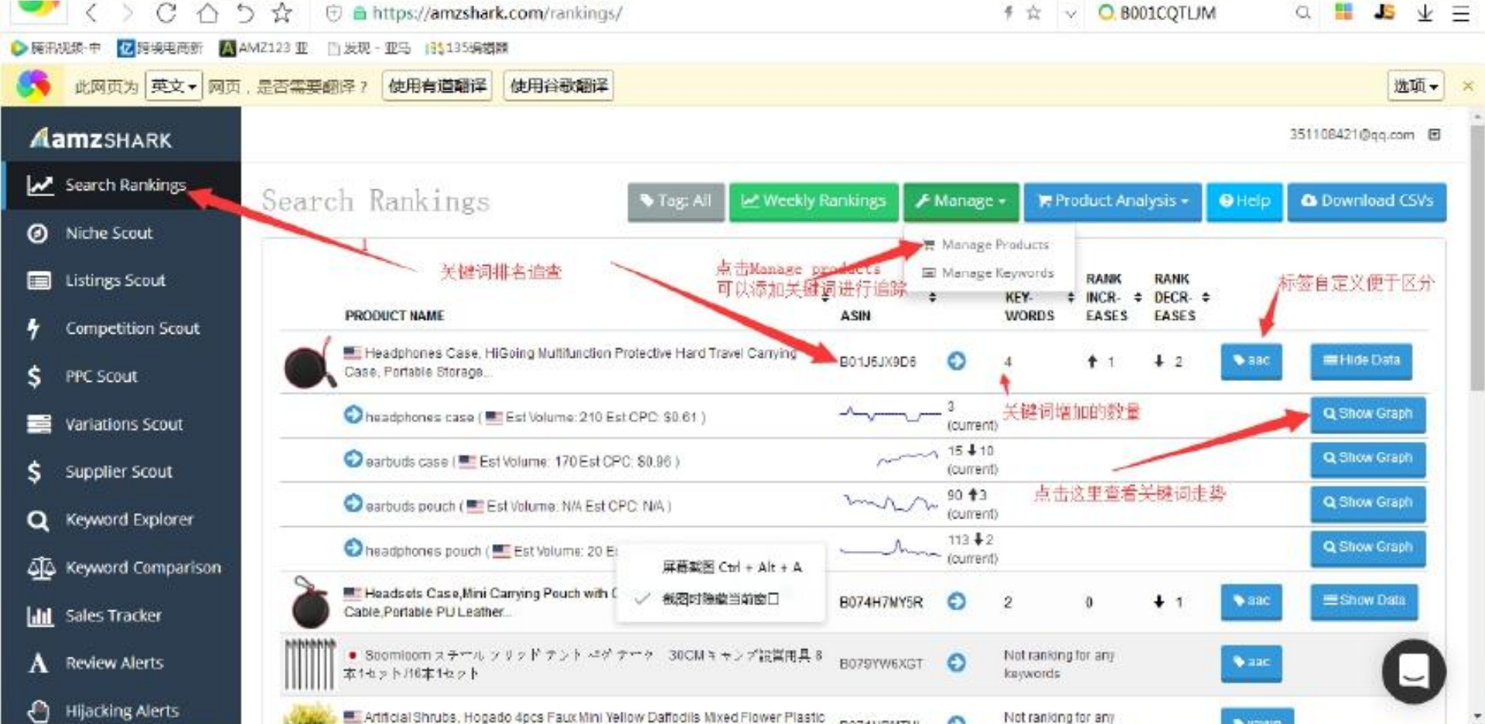Open Weekly Rankings
This screenshot has width=1485, height=724.
(x=814, y=202)
